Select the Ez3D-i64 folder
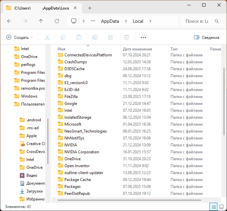This screenshot has width=227, height=211. pos(68,90)
